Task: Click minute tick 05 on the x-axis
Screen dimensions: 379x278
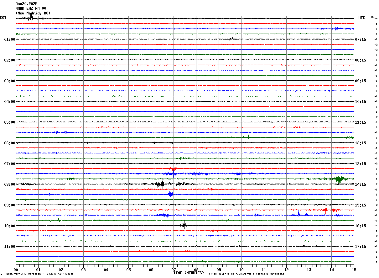Action: 128,270
